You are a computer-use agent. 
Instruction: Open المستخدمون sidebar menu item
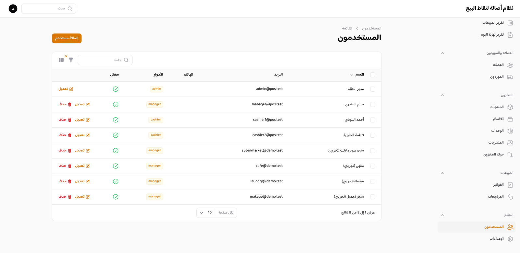(x=476, y=227)
